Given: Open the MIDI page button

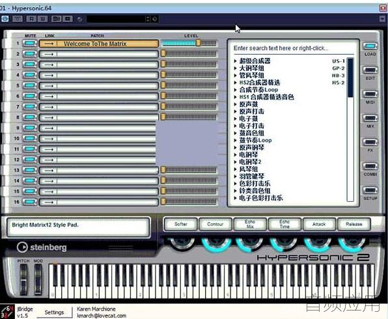Looking at the screenshot, I should point(370,94).
